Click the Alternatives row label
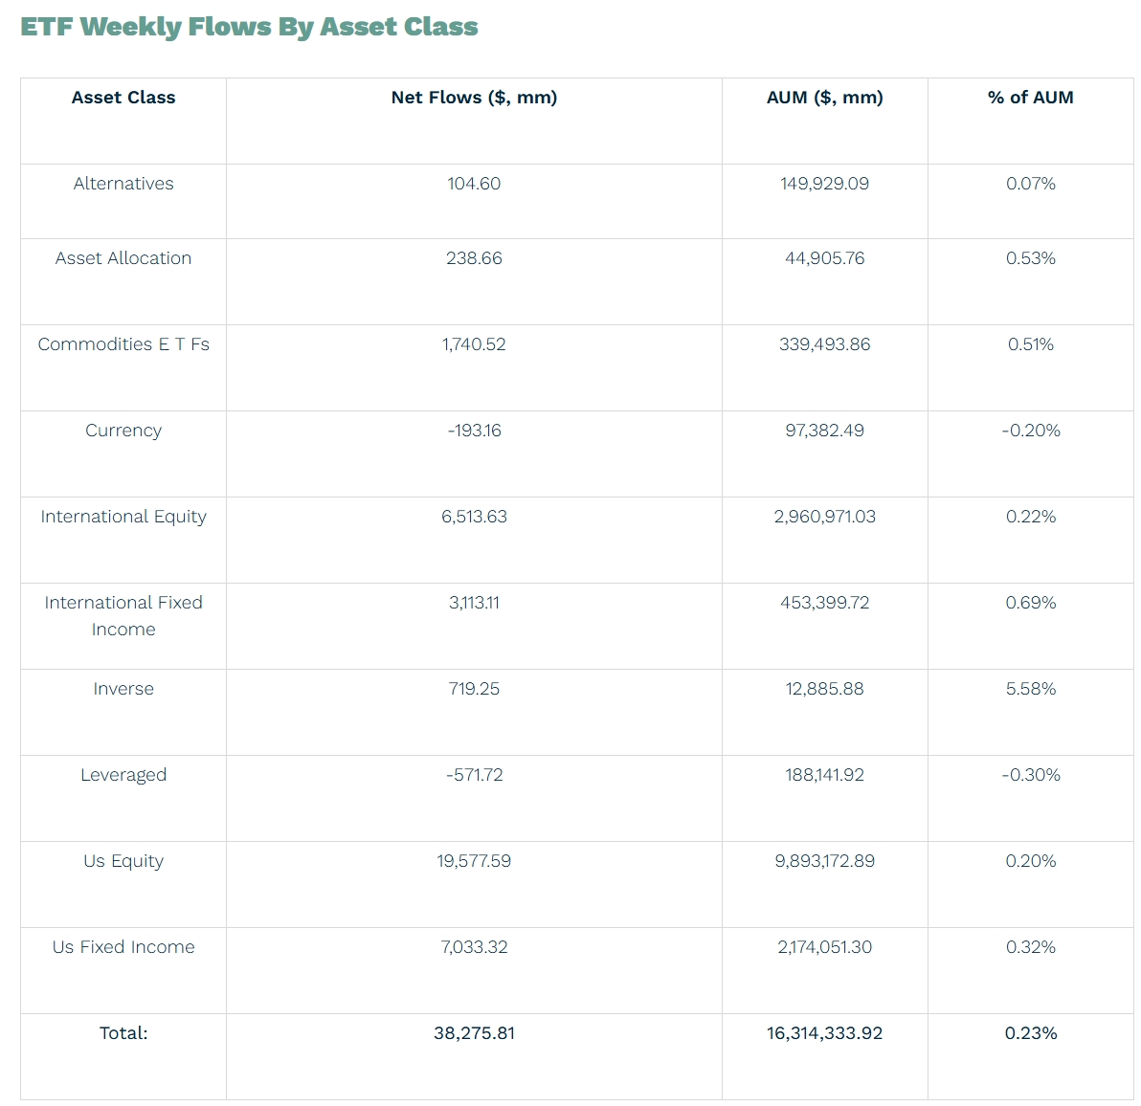Viewport: 1141px width, 1106px height. [x=123, y=184]
